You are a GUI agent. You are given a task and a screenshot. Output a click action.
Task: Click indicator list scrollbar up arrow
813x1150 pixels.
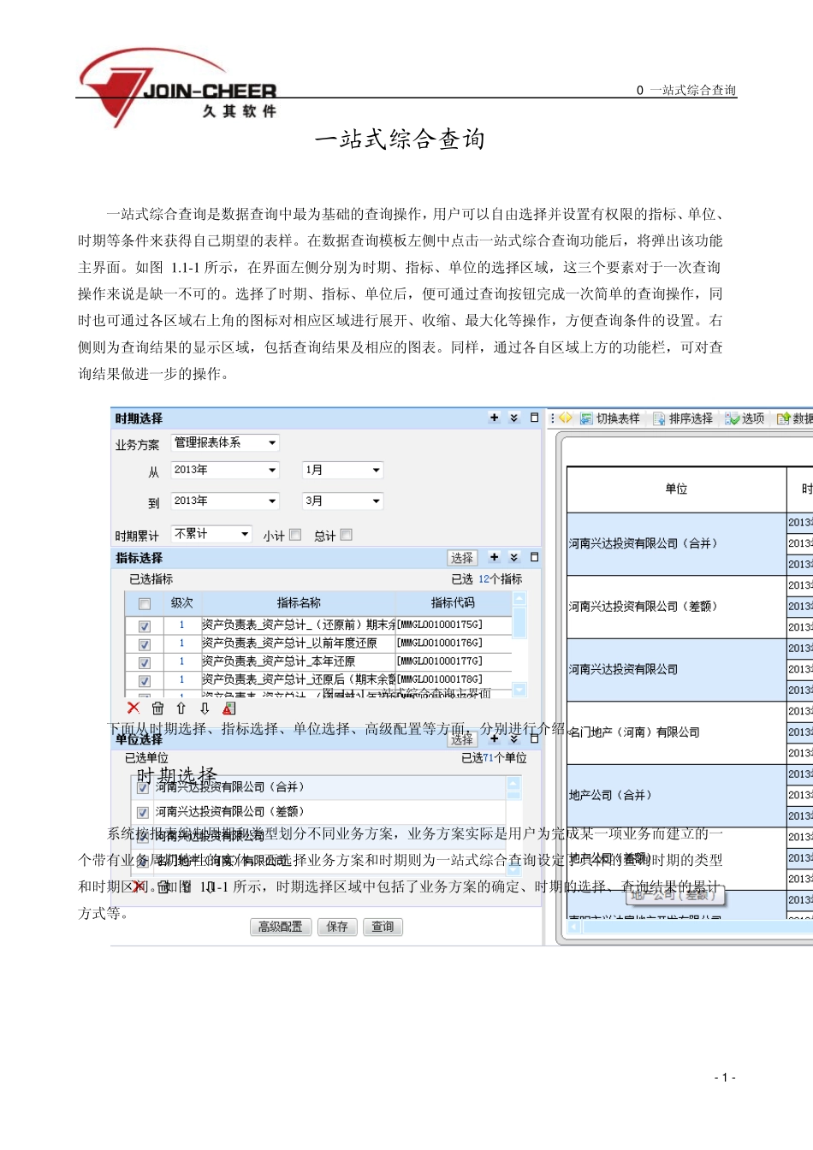[x=519, y=598]
